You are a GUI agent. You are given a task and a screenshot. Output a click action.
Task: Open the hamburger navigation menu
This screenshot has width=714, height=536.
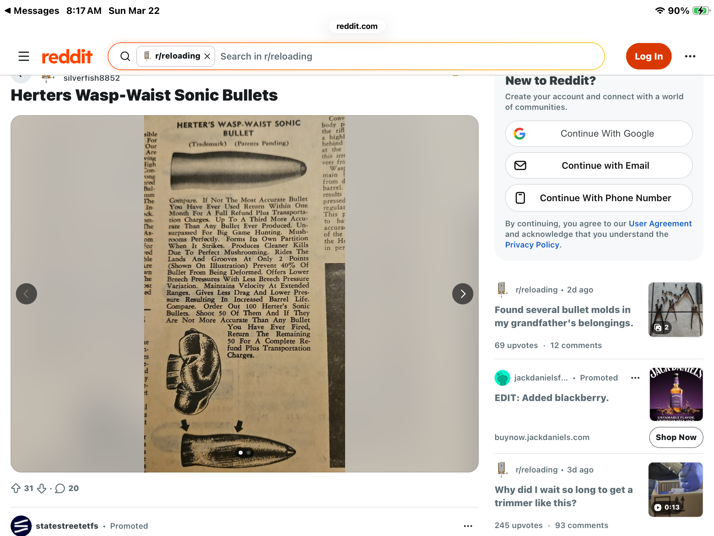(x=24, y=56)
